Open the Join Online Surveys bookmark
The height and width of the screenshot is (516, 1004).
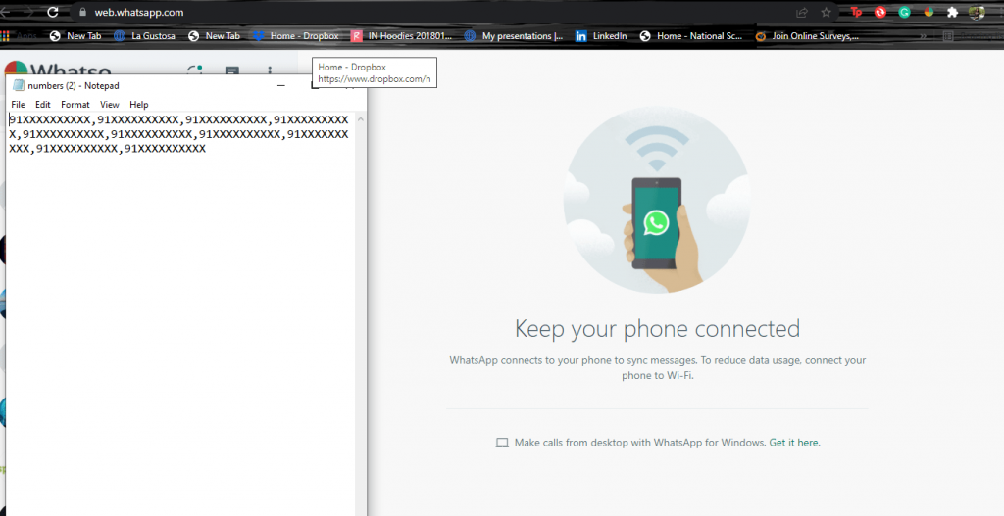807,36
